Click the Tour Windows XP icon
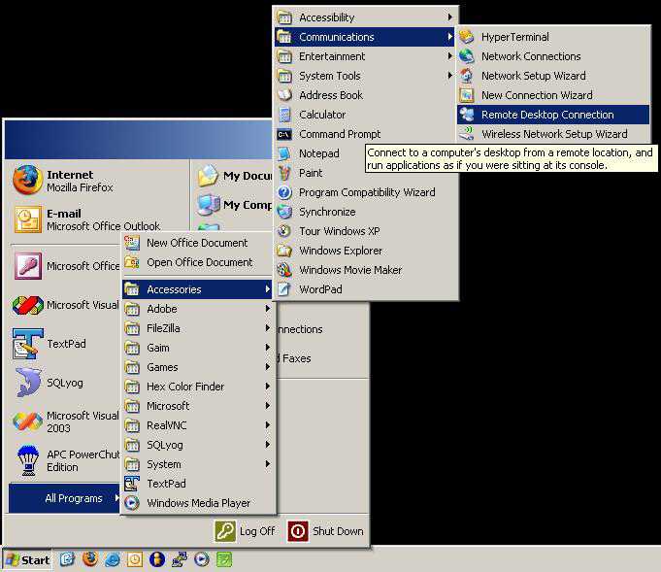Screen dimensions: 661x572 pyautogui.click(x=284, y=231)
